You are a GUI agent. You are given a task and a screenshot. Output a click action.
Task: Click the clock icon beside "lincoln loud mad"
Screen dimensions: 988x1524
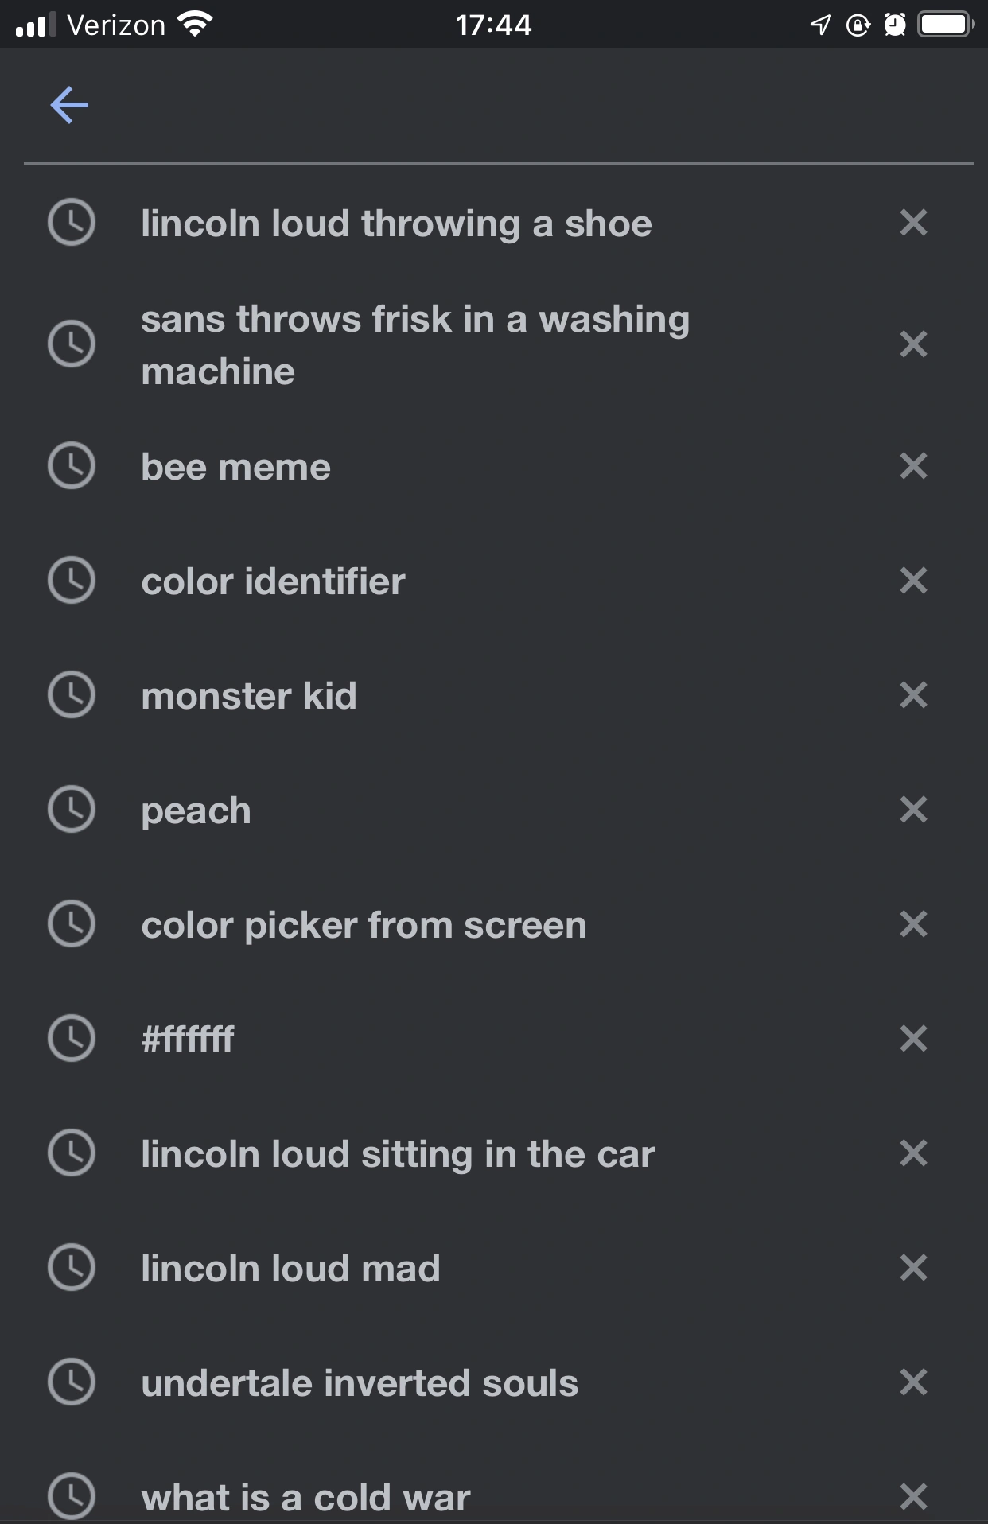tap(72, 1269)
